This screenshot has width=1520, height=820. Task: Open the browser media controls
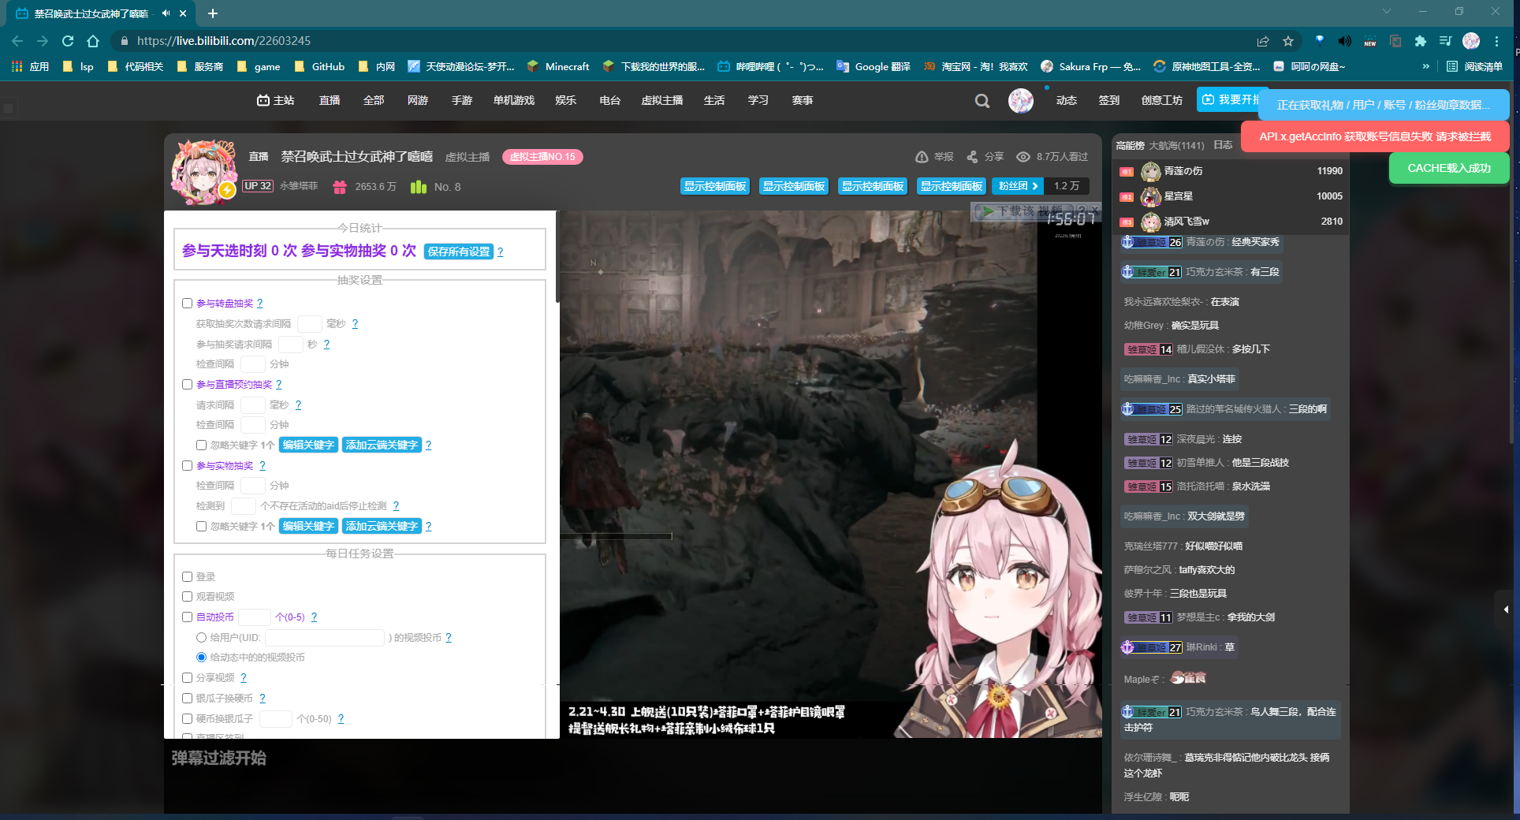[x=1445, y=41]
